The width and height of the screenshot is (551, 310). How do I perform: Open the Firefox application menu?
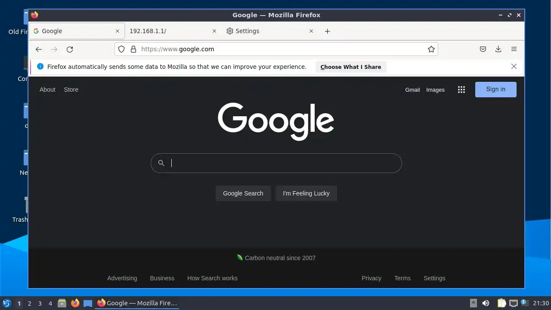(x=514, y=49)
